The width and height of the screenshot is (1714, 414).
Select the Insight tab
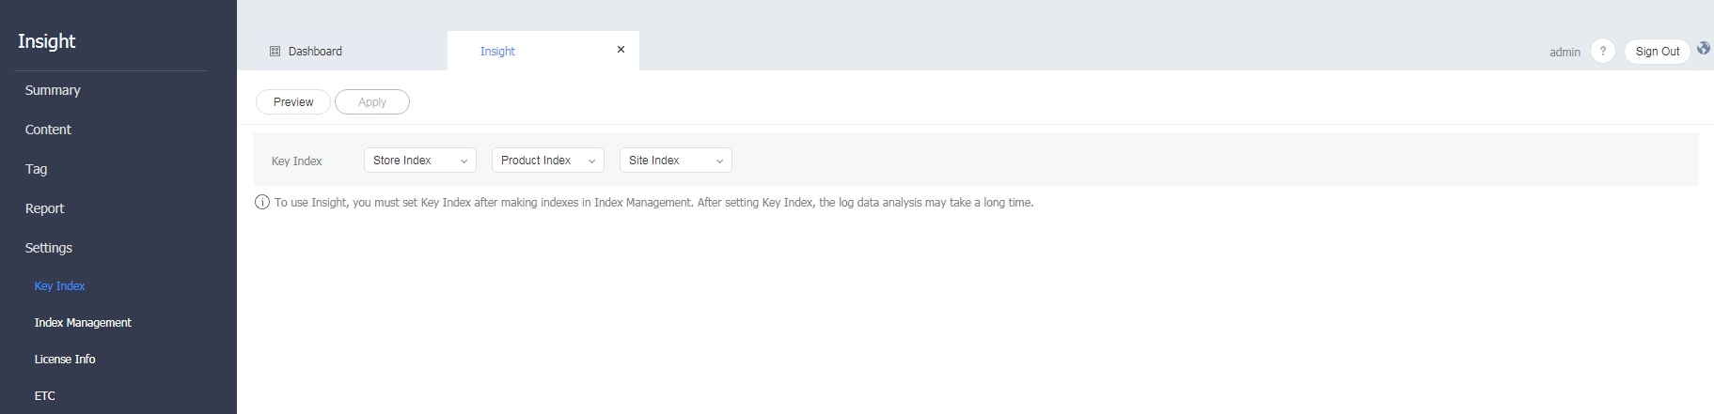(x=497, y=52)
